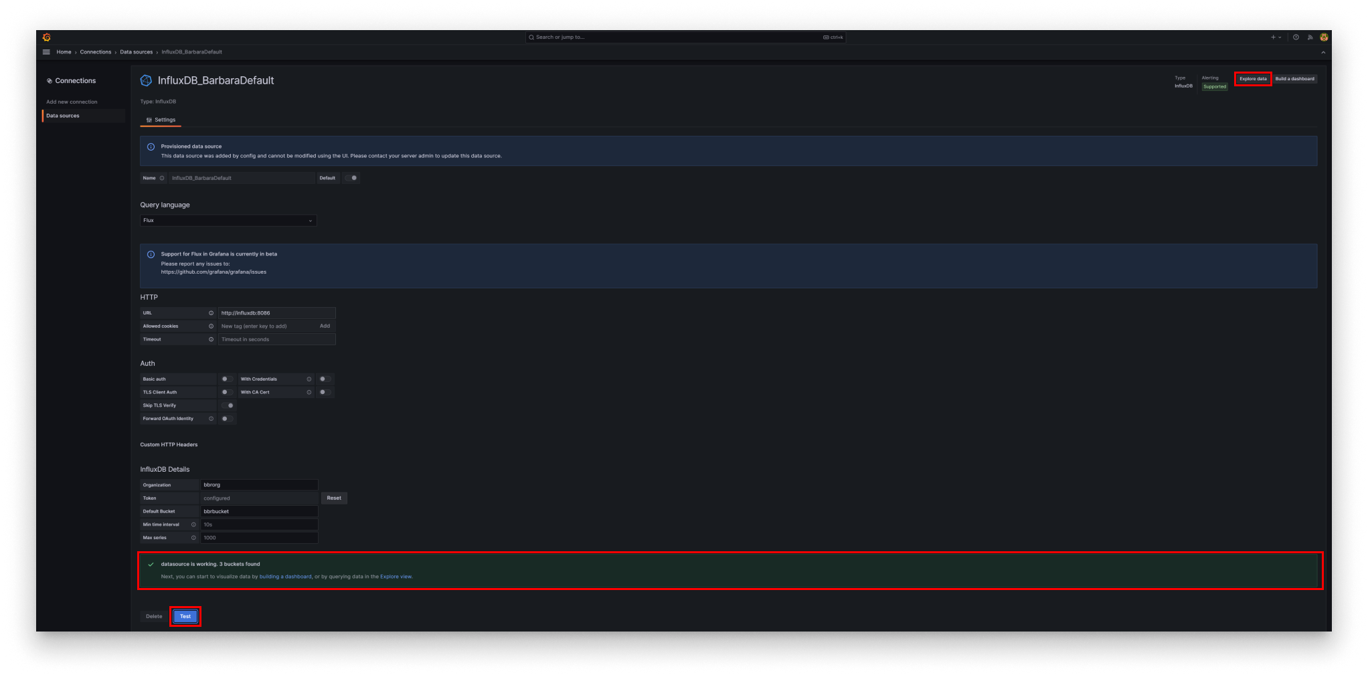Open the news feed RSS icon
Screen dimensions: 1368x675
1310,37
